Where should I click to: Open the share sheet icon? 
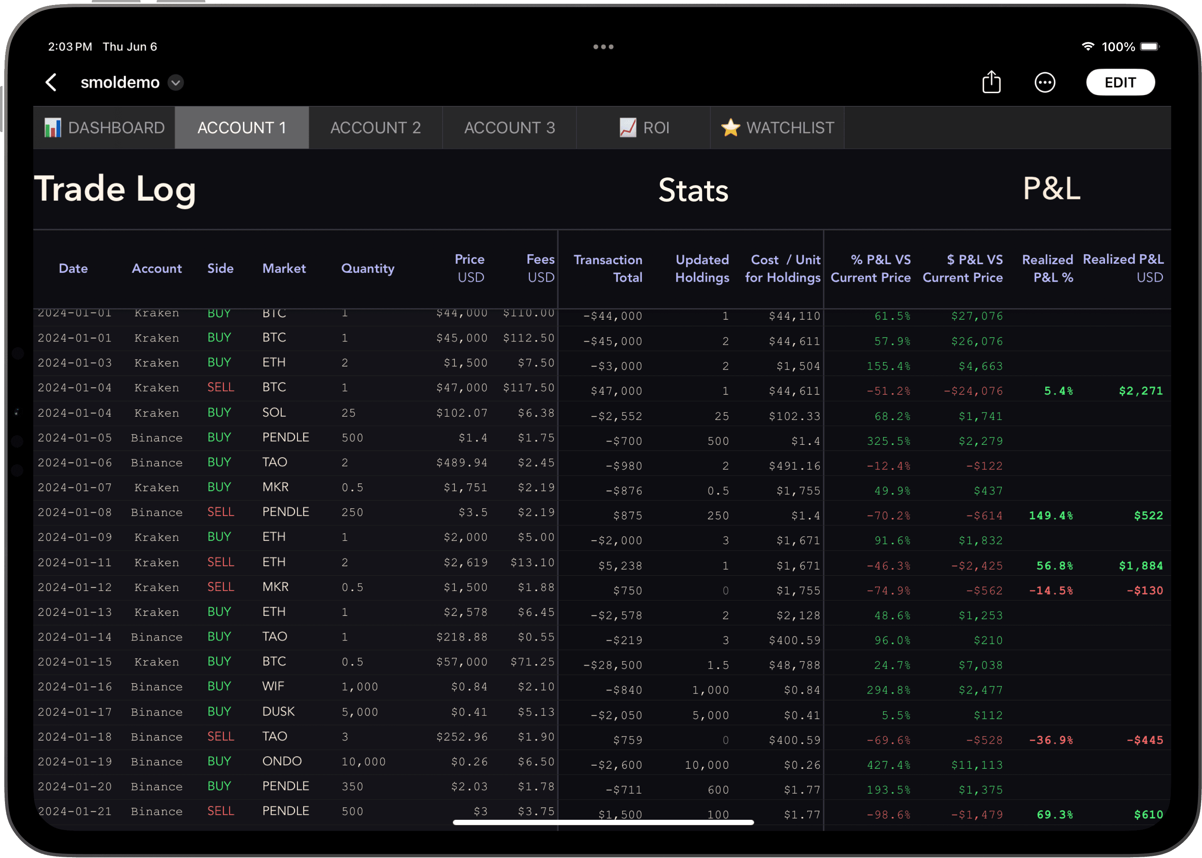coord(991,82)
